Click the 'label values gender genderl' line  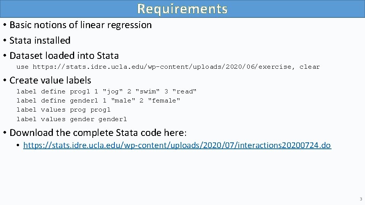pyautogui.click(x=71, y=119)
